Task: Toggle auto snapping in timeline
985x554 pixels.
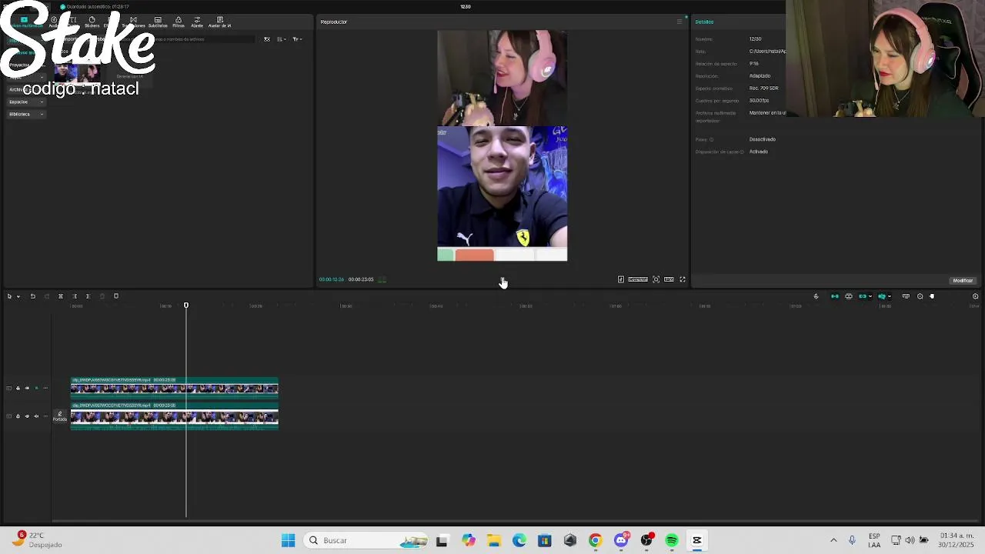Action: 849,296
